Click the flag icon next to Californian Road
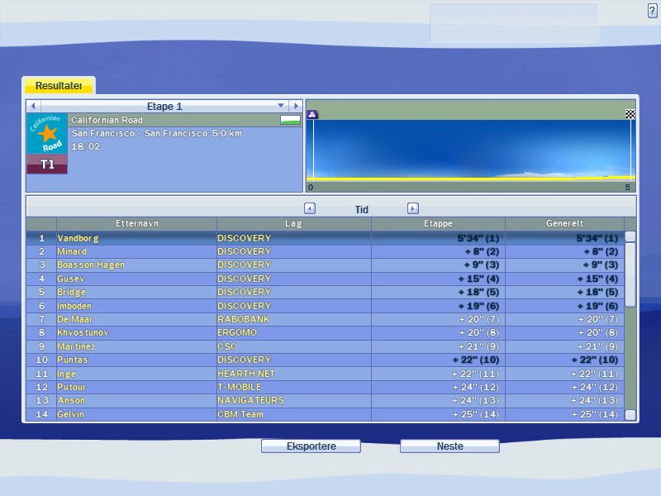The image size is (661, 496). pyautogui.click(x=290, y=120)
